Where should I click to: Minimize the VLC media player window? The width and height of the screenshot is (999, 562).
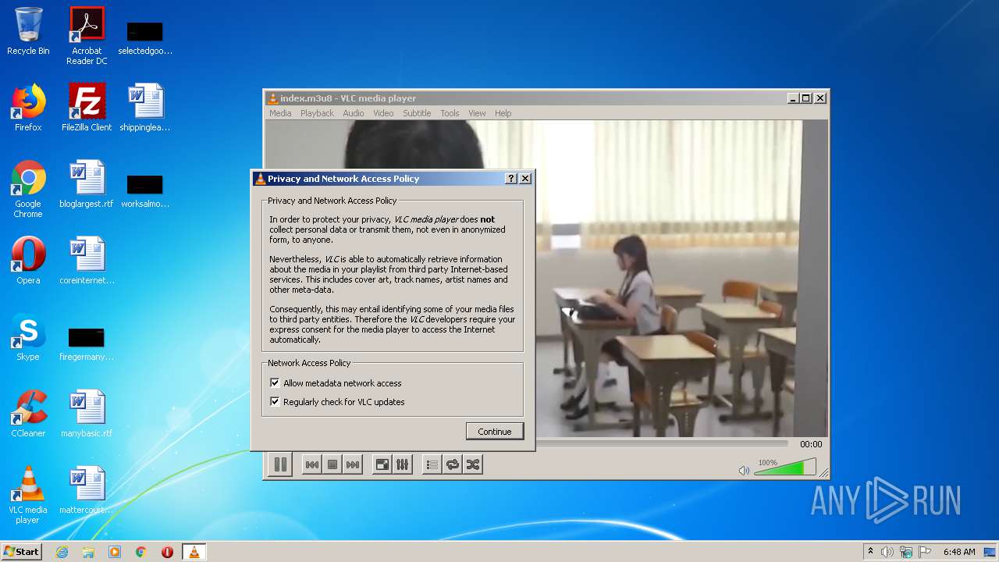click(793, 98)
